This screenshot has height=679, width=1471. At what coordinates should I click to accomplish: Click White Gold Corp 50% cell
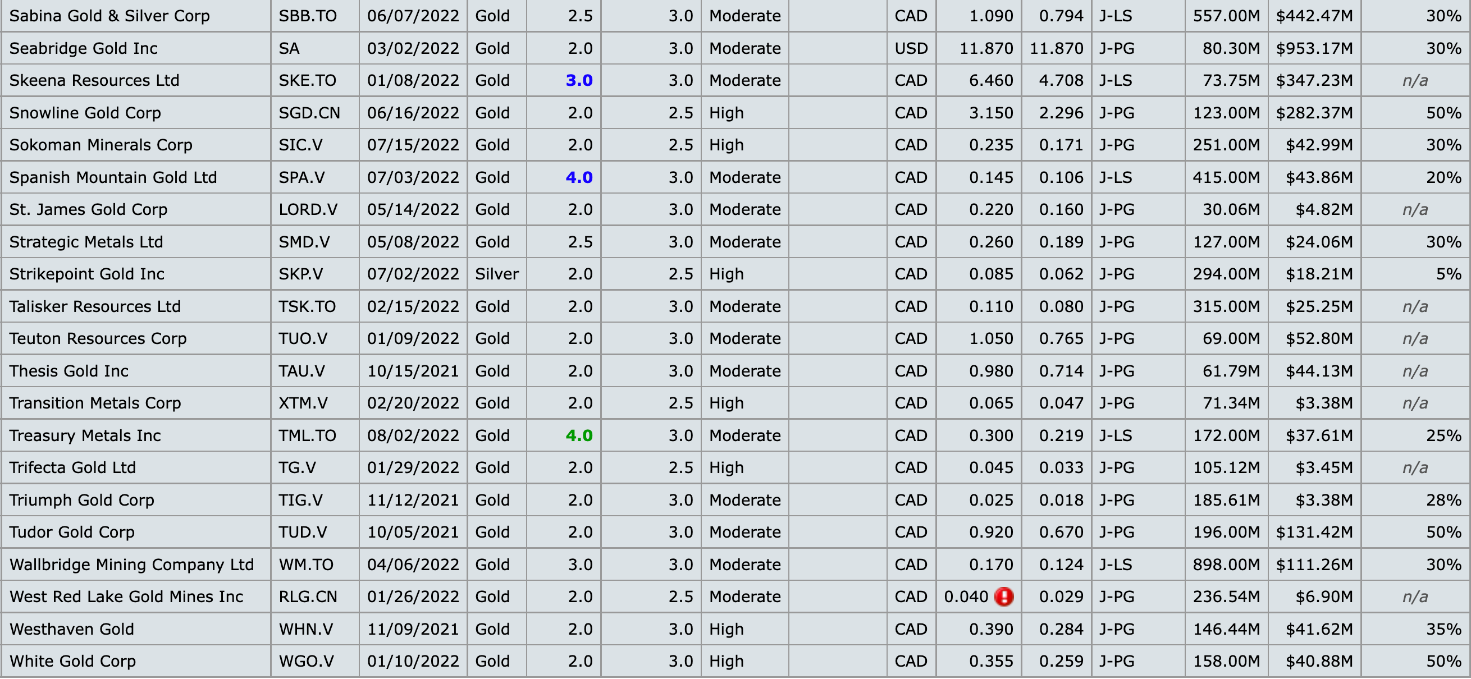[x=1443, y=661]
